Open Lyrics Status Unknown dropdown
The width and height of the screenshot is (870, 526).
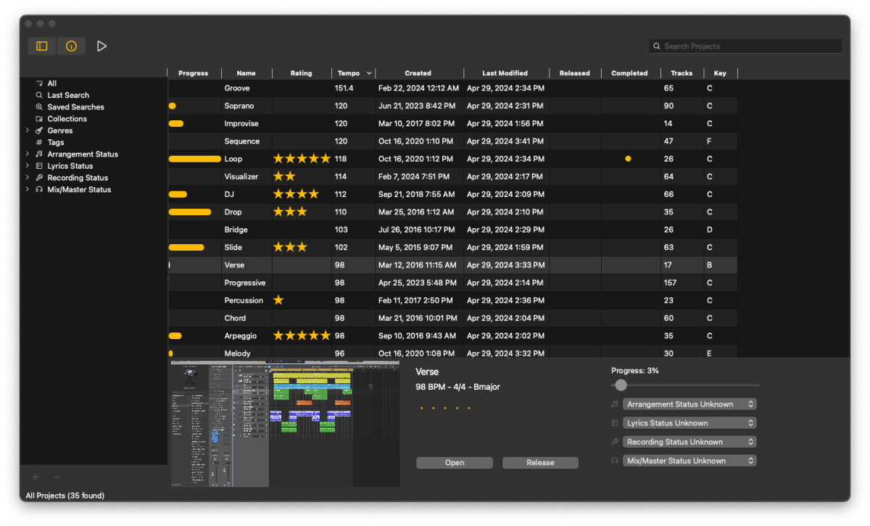click(x=689, y=423)
